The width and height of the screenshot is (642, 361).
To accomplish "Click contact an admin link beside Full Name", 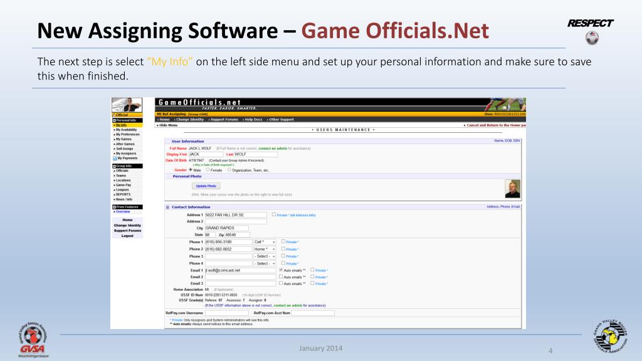I will 273,149.
